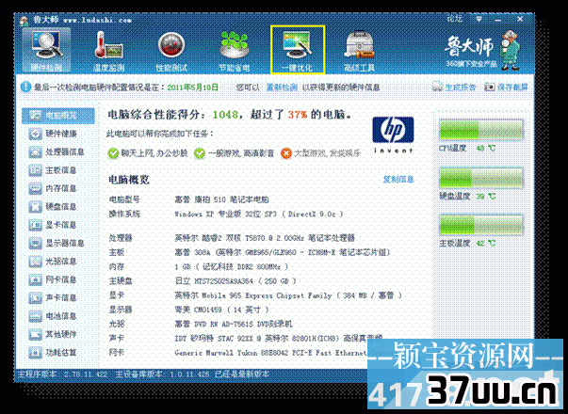Click the detection date 2011年5月10日
Screen dimensions: 568x414
point(193,88)
